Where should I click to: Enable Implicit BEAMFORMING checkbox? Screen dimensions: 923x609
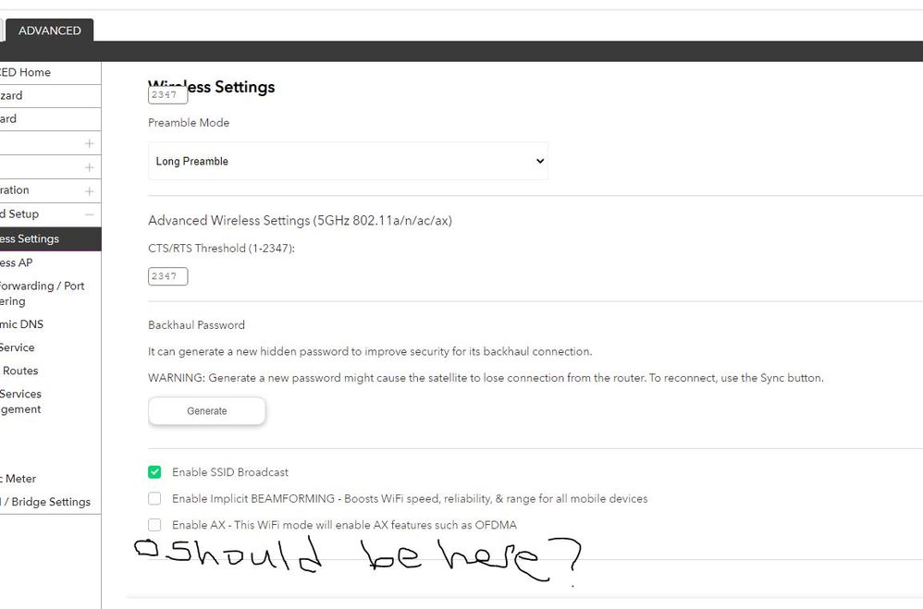pos(154,498)
